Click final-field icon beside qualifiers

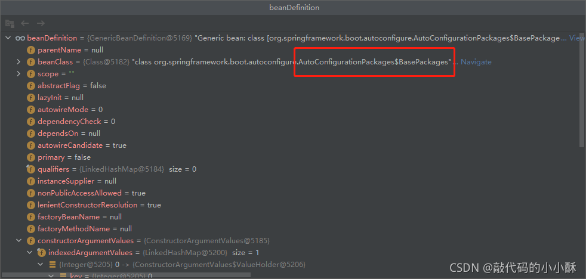click(30, 169)
